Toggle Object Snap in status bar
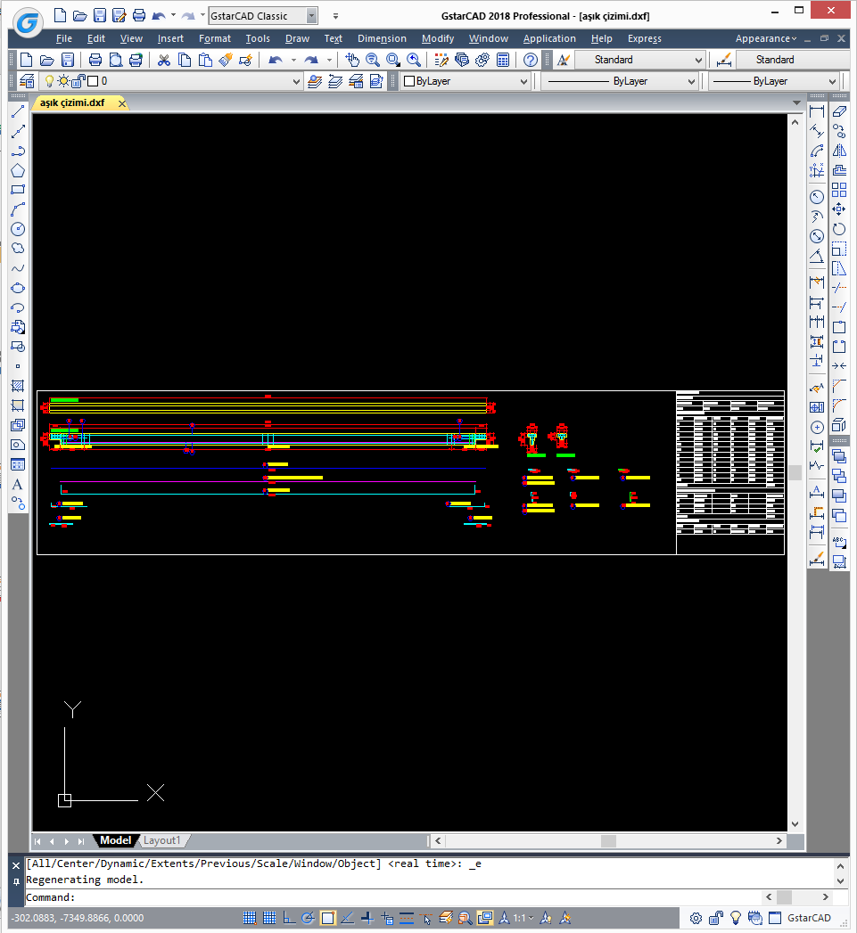The image size is (857, 933). 327,918
